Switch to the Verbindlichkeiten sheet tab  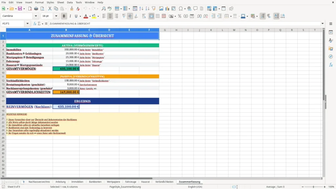point(164,182)
